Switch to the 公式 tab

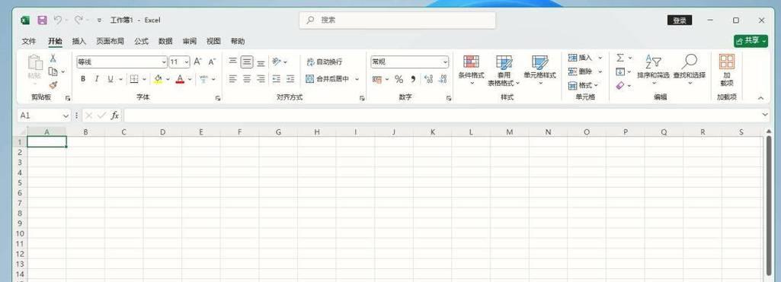click(x=142, y=41)
